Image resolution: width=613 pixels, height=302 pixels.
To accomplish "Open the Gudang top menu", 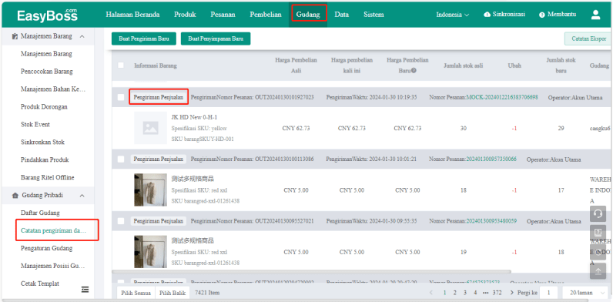I will (308, 15).
